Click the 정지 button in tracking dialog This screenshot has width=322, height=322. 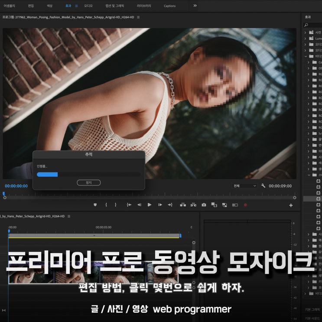pyautogui.click(x=89, y=182)
